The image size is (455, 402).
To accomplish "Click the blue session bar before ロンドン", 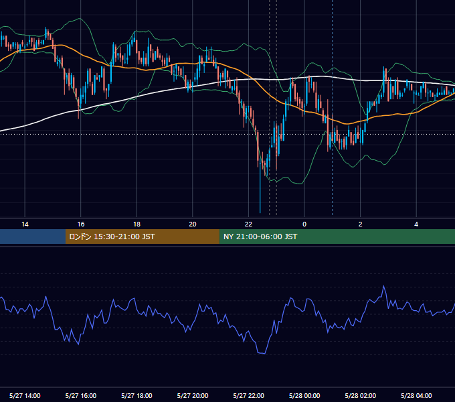I will point(33,237).
